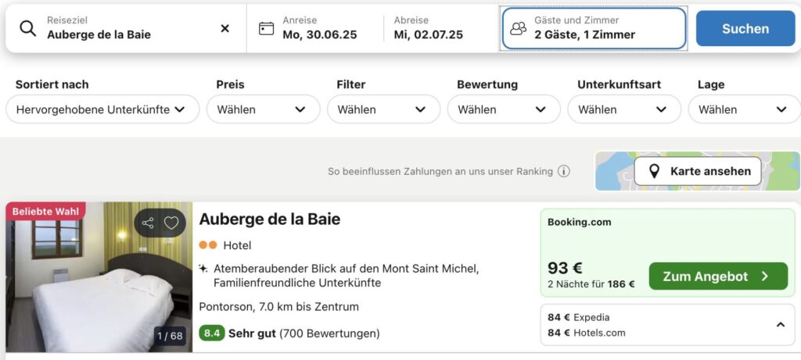Expand the Unterkunftsart dropdown
This screenshot has width=801, height=360.
624,109
